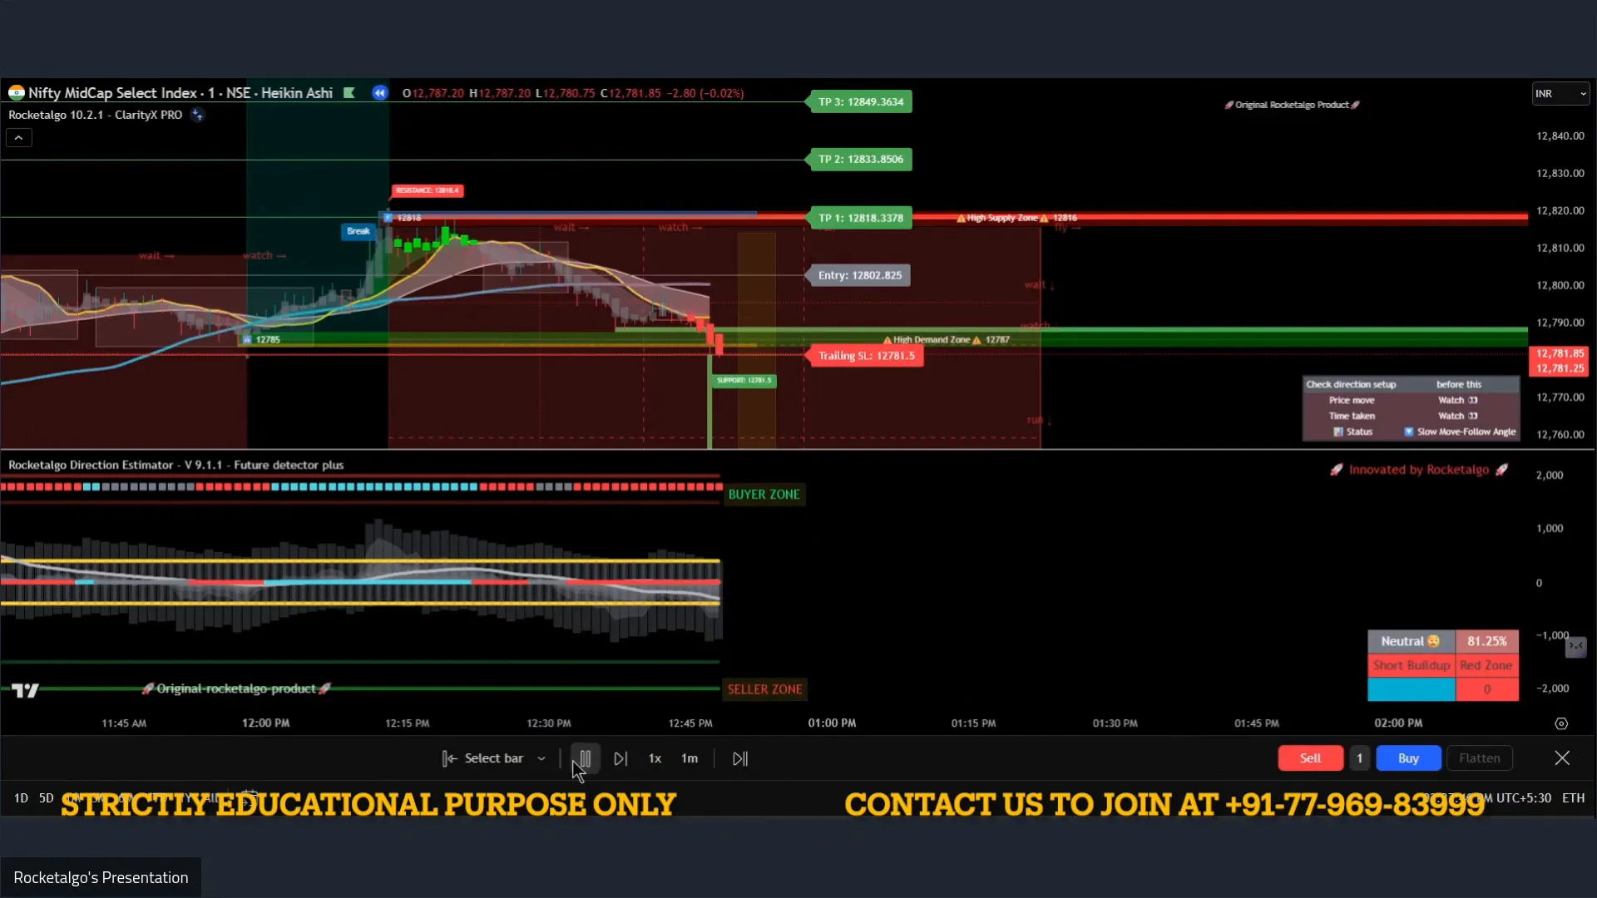Click the Neutral cell in the status table
The width and height of the screenshot is (1597, 898).
pyautogui.click(x=1411, y=642)
